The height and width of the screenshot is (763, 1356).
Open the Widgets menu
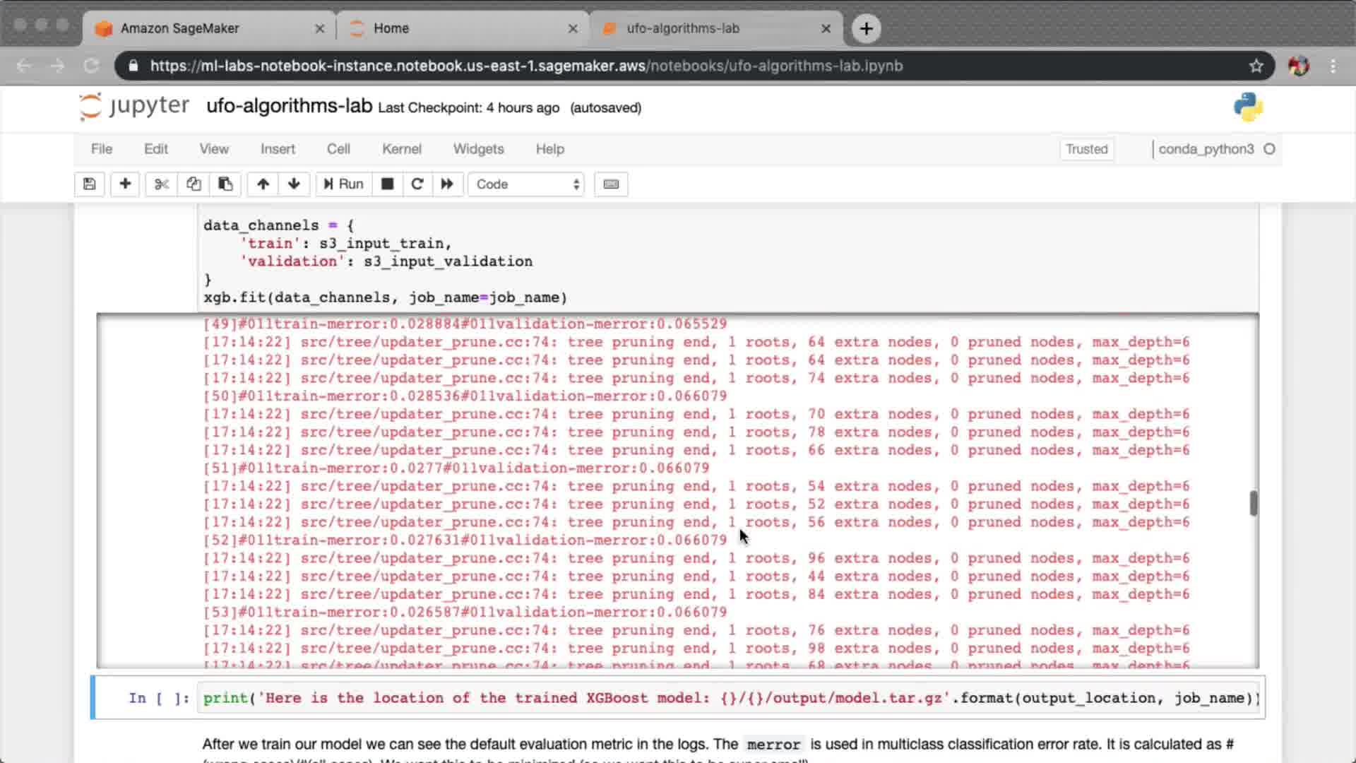click(478, 149)
